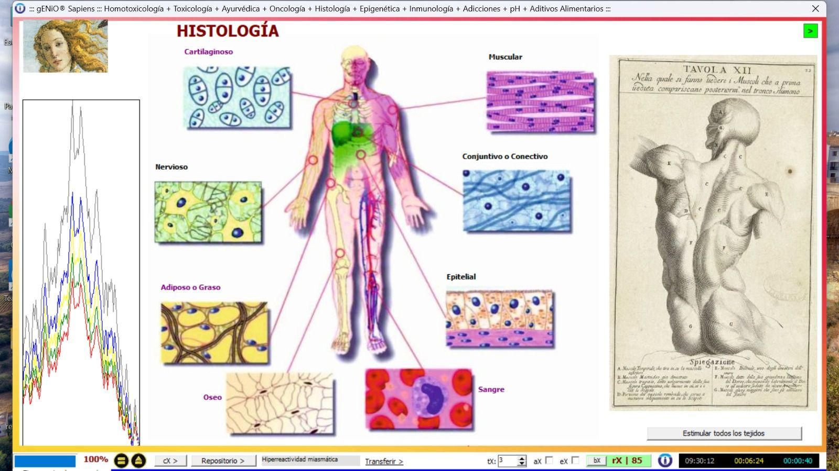839x471 pixels.
Task: Click the hip marker circle on body figure
Action: pyautogui.click(x=330, y=183)
